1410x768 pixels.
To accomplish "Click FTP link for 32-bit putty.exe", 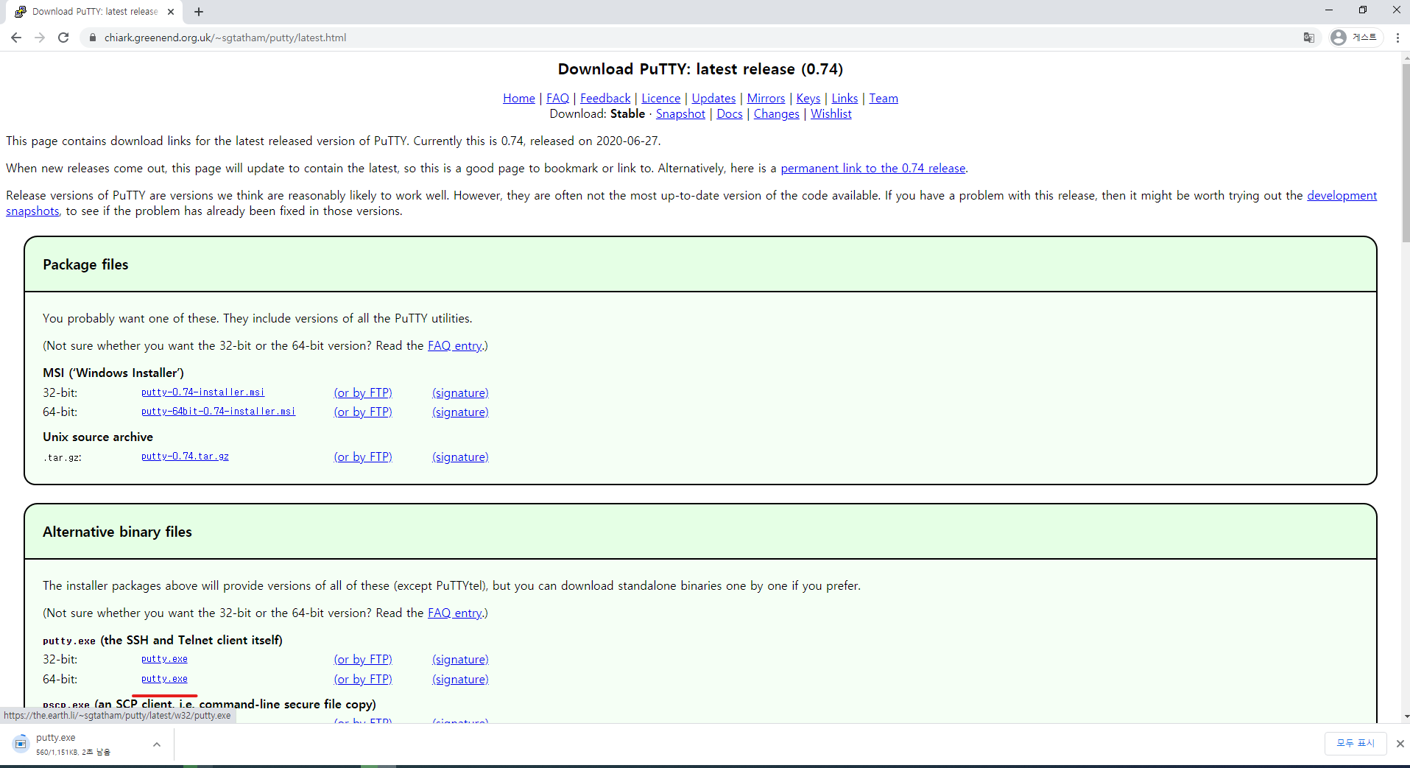I will pos(363,659).
